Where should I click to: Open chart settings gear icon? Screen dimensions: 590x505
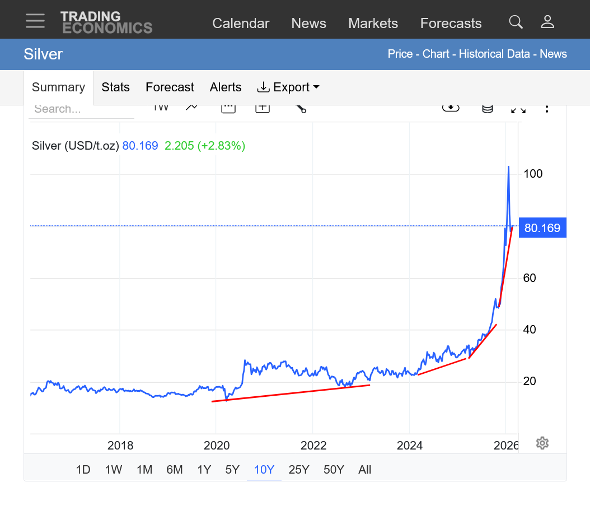click(542, 443)
